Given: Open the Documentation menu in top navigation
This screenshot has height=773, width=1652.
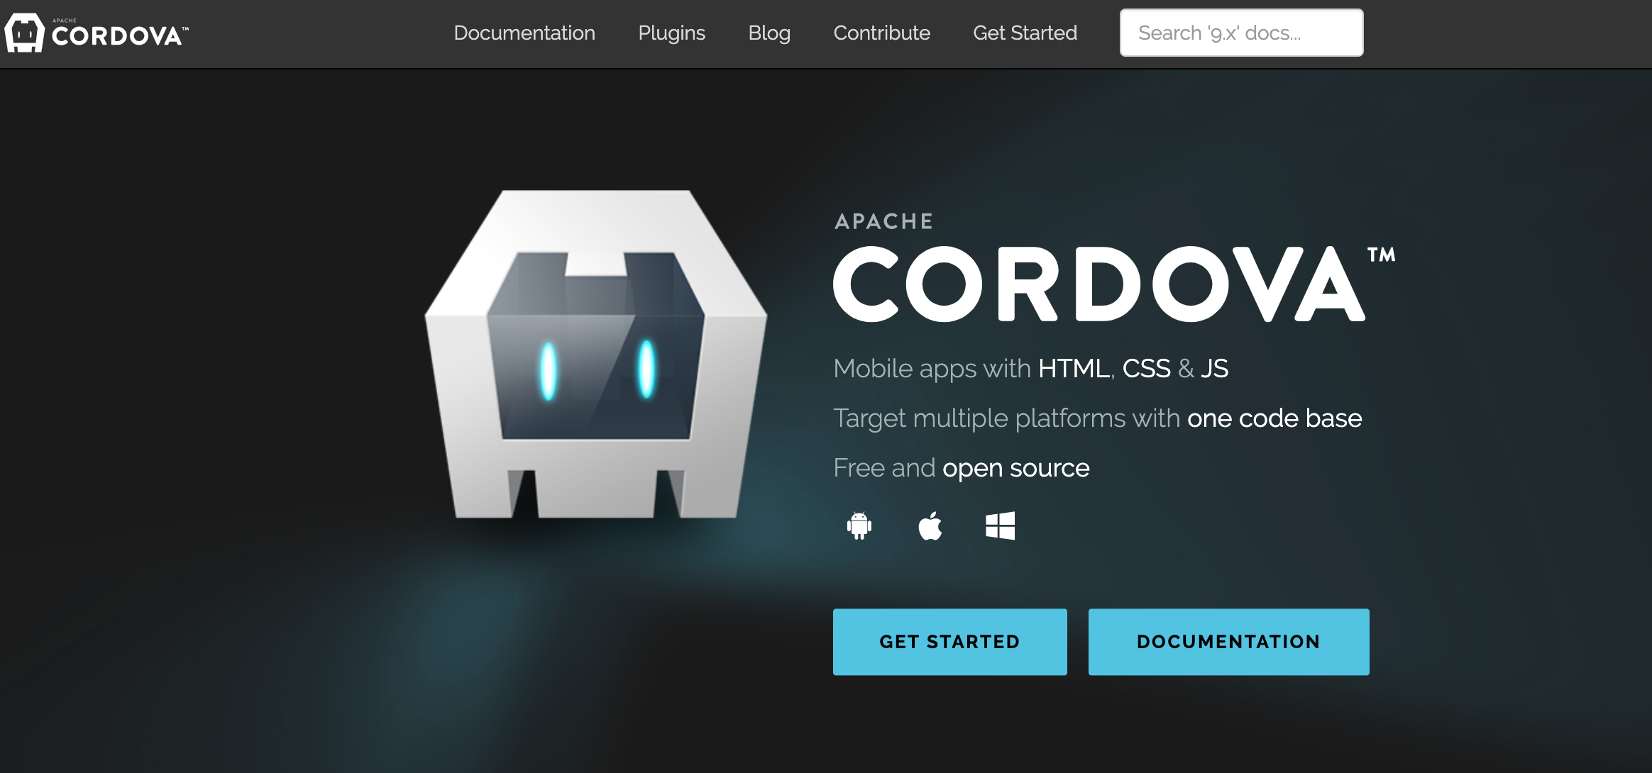Looking at the screenshot, I should click(x=524, y=33).
